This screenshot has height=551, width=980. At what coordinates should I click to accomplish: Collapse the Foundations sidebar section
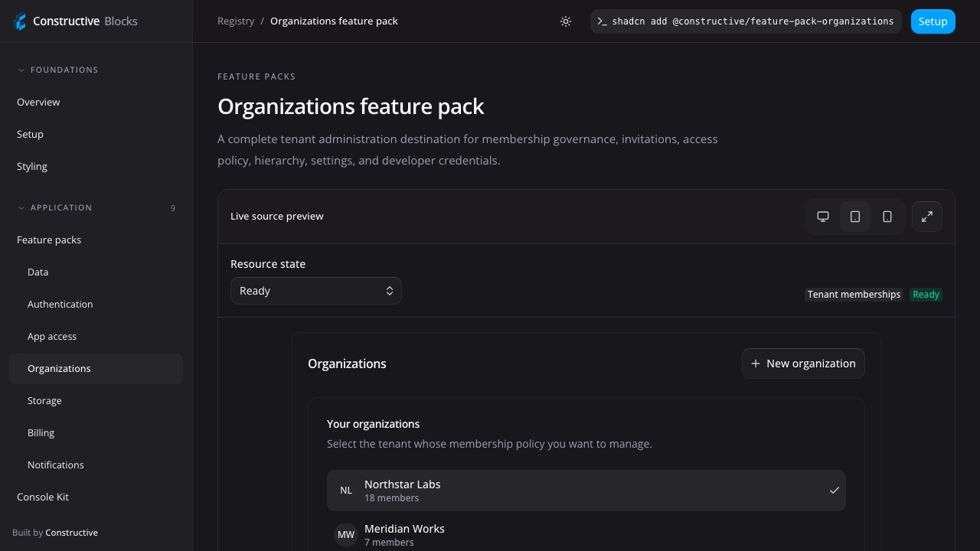[58, 70]
